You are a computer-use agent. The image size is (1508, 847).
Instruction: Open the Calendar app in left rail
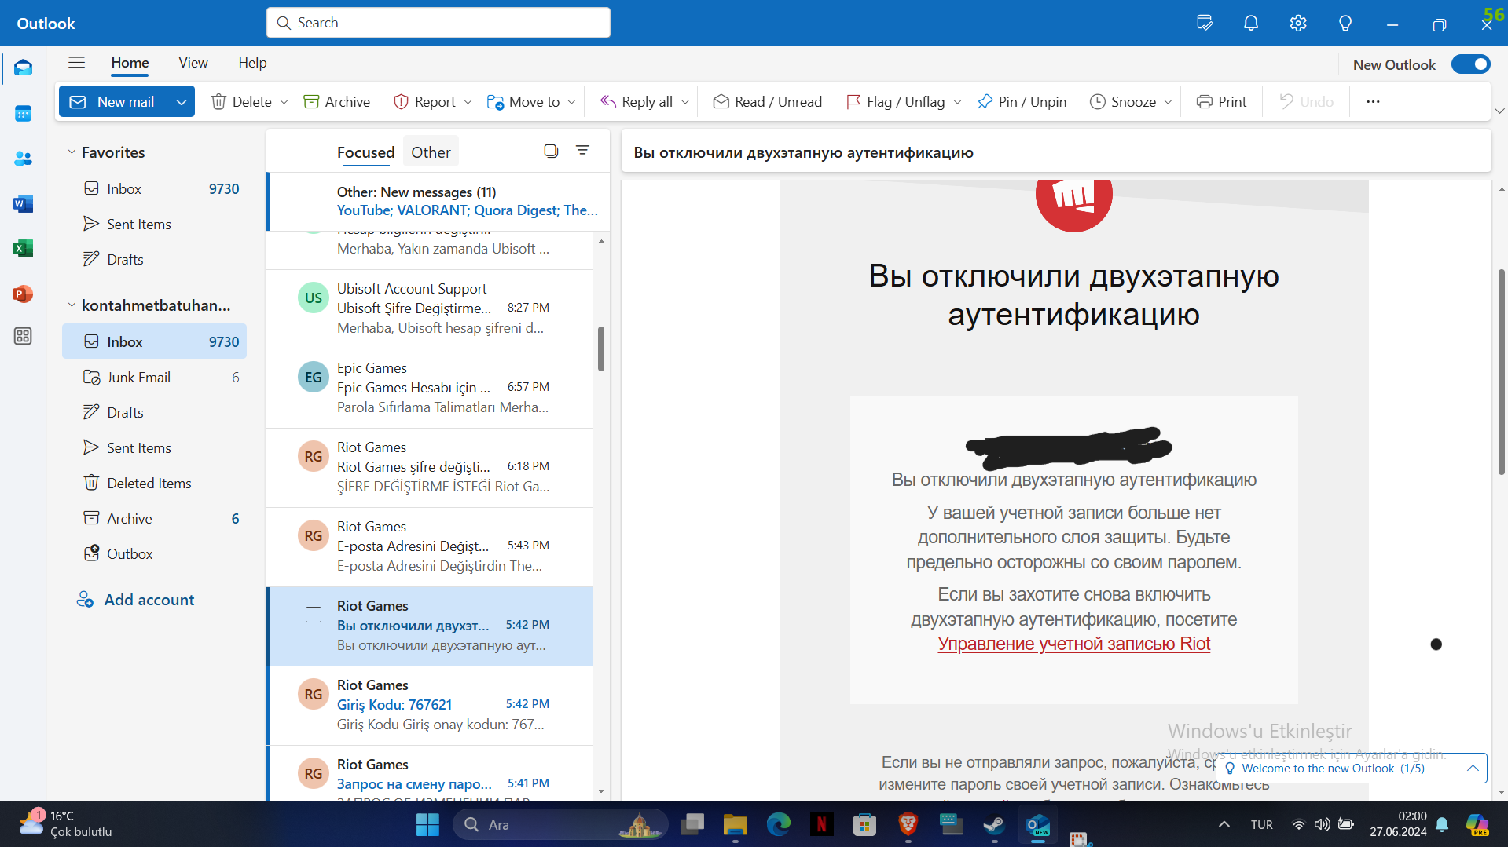[23, 114]
